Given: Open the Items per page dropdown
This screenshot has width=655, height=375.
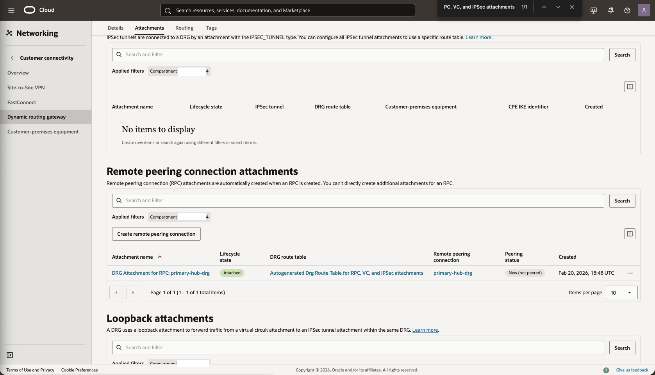Looking at the screenshot, I should click(x=621, y=292).
